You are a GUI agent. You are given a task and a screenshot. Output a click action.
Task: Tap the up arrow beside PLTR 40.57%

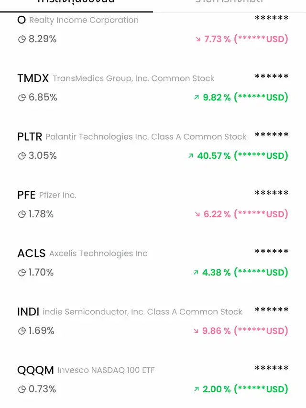point(191,156)
